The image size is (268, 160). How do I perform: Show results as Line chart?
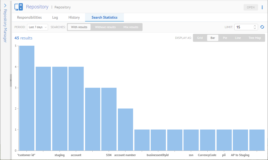pyautogui.click(x=238, y=38)
